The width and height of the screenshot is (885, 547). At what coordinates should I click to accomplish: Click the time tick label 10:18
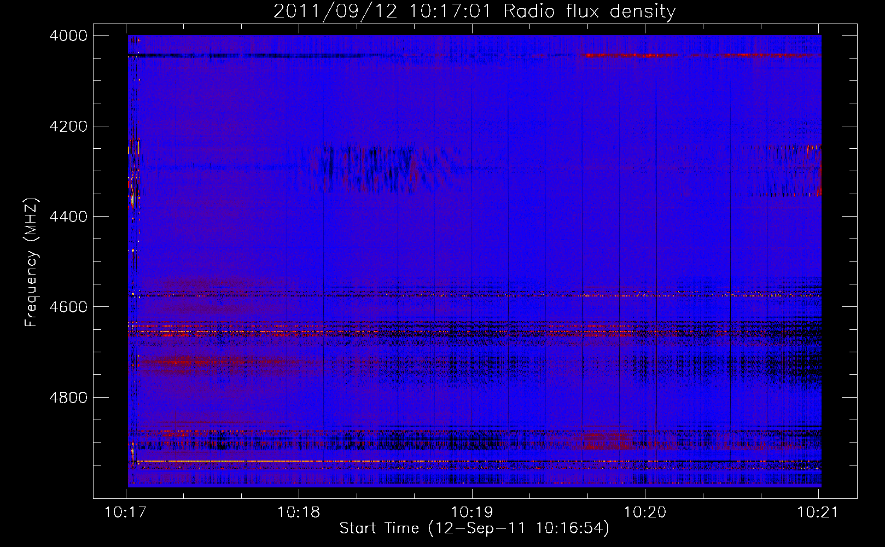click(299, 512)
